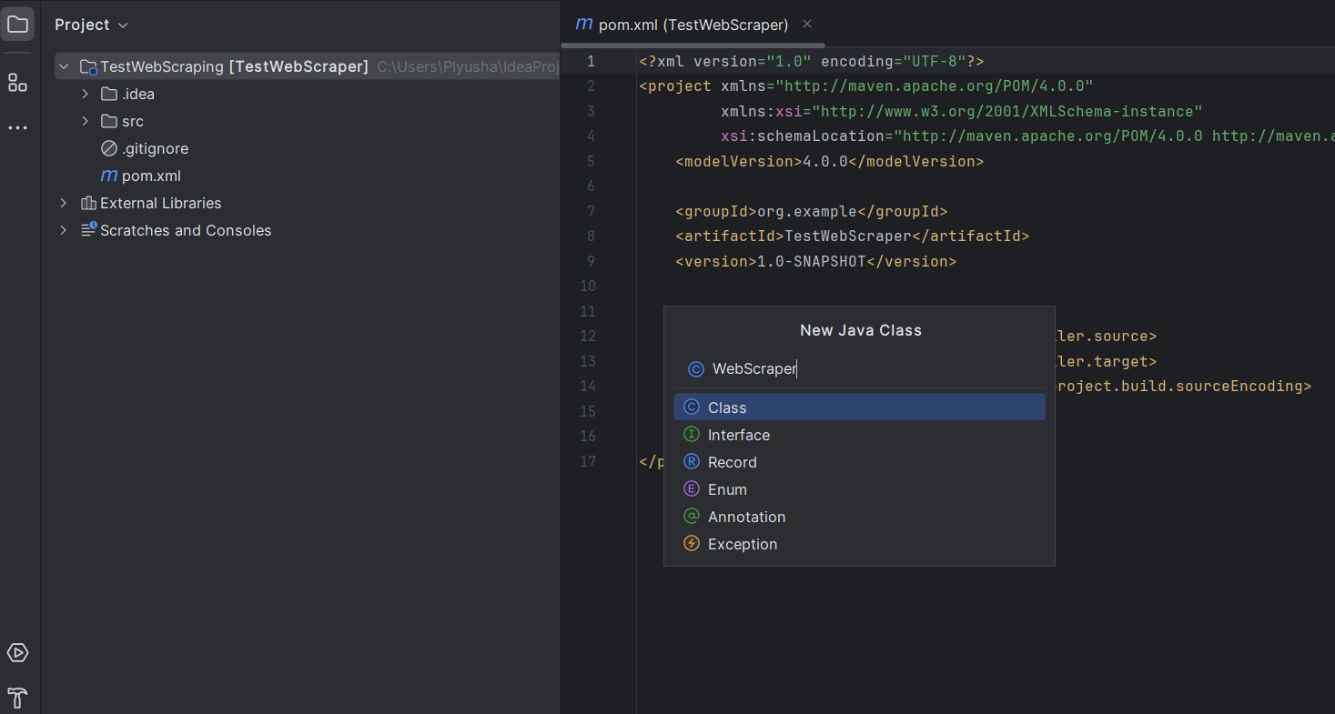The width and height of the screenshot is (1335, 714).
Task: Click the artifactId TestWebScraper line
Action: [852, 236]
